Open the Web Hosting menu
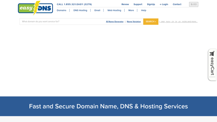Screen dimensions: 217x122 pyautogui.click(x=114, y=10)
